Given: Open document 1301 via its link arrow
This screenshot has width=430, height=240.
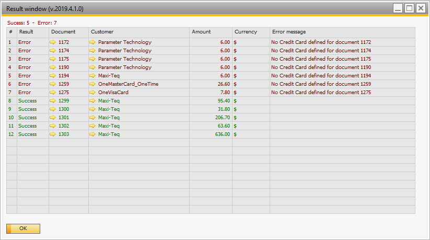Looking at the screenshot, I should [53, 118].
